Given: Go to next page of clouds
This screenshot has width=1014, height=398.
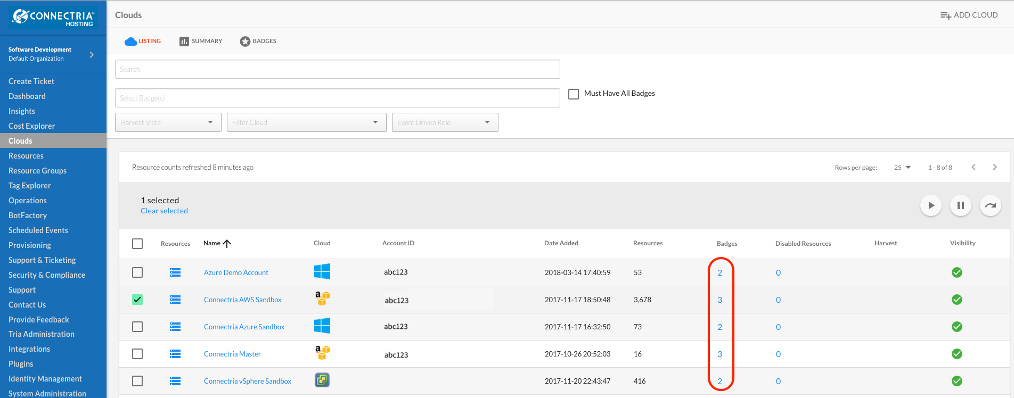Looking at the screenshot, I should point(995,167).
